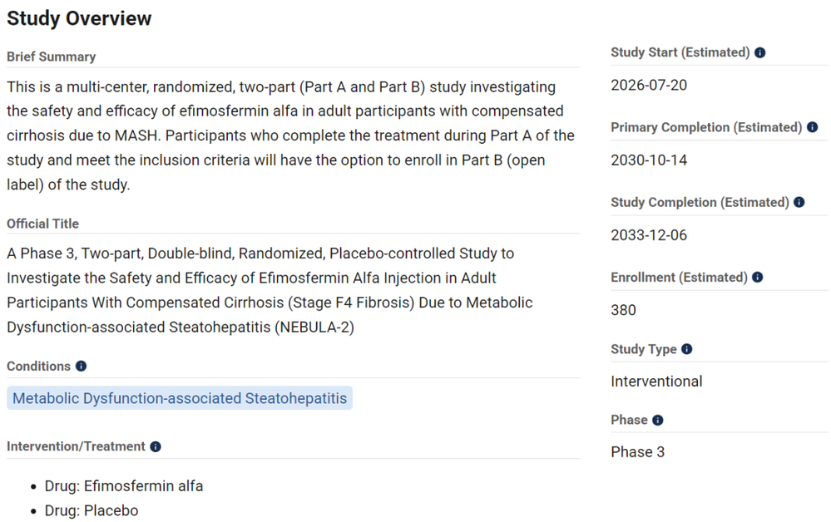Click the Interventional study type value

656,382
